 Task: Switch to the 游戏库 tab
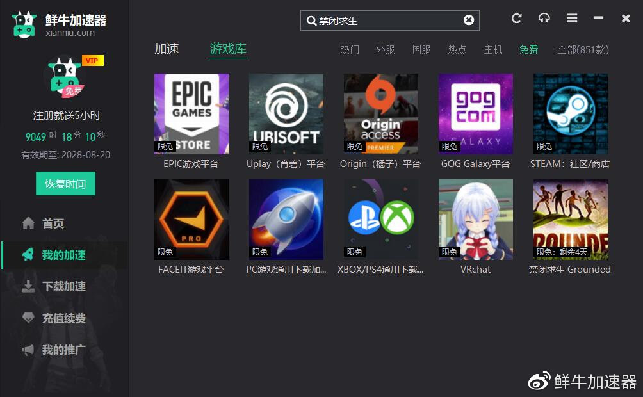coord(228,48)
